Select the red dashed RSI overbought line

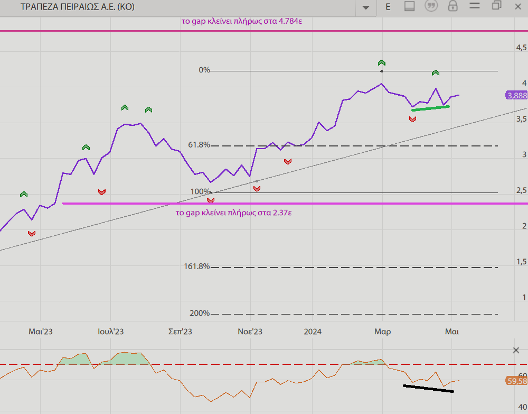click(264, 364)
